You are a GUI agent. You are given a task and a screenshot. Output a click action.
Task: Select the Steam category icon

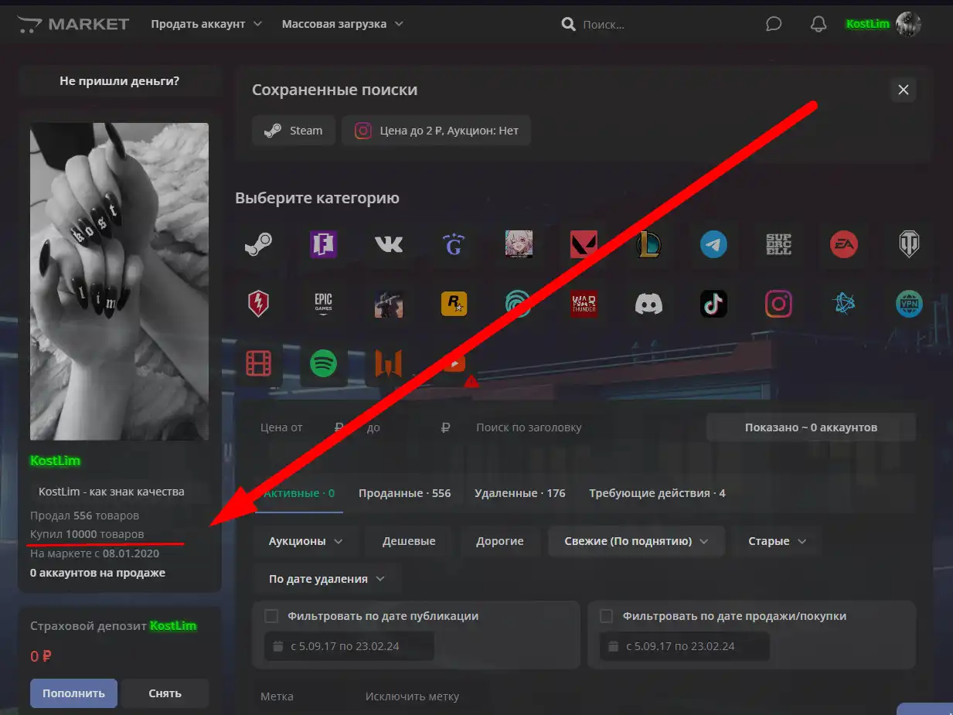tap(258, 245)
